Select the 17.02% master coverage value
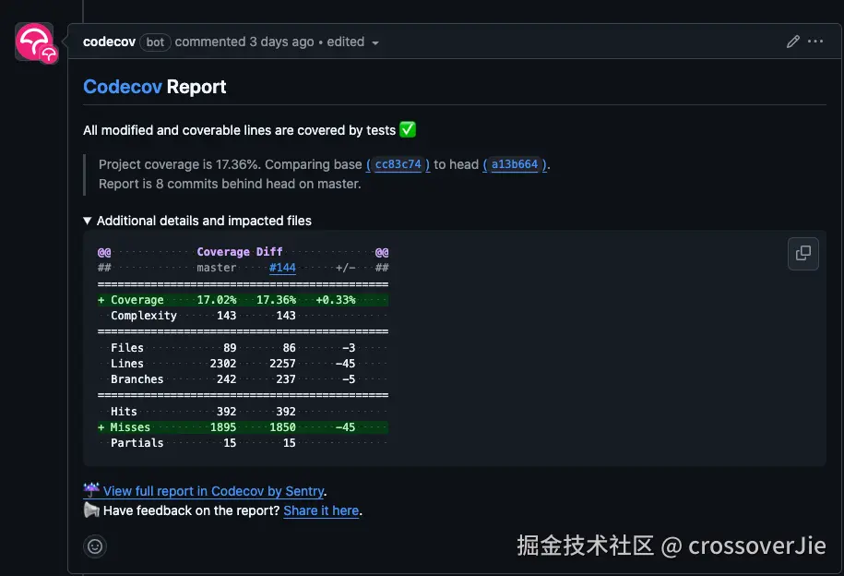The image size is (844, 576). (x=217, y=300)
